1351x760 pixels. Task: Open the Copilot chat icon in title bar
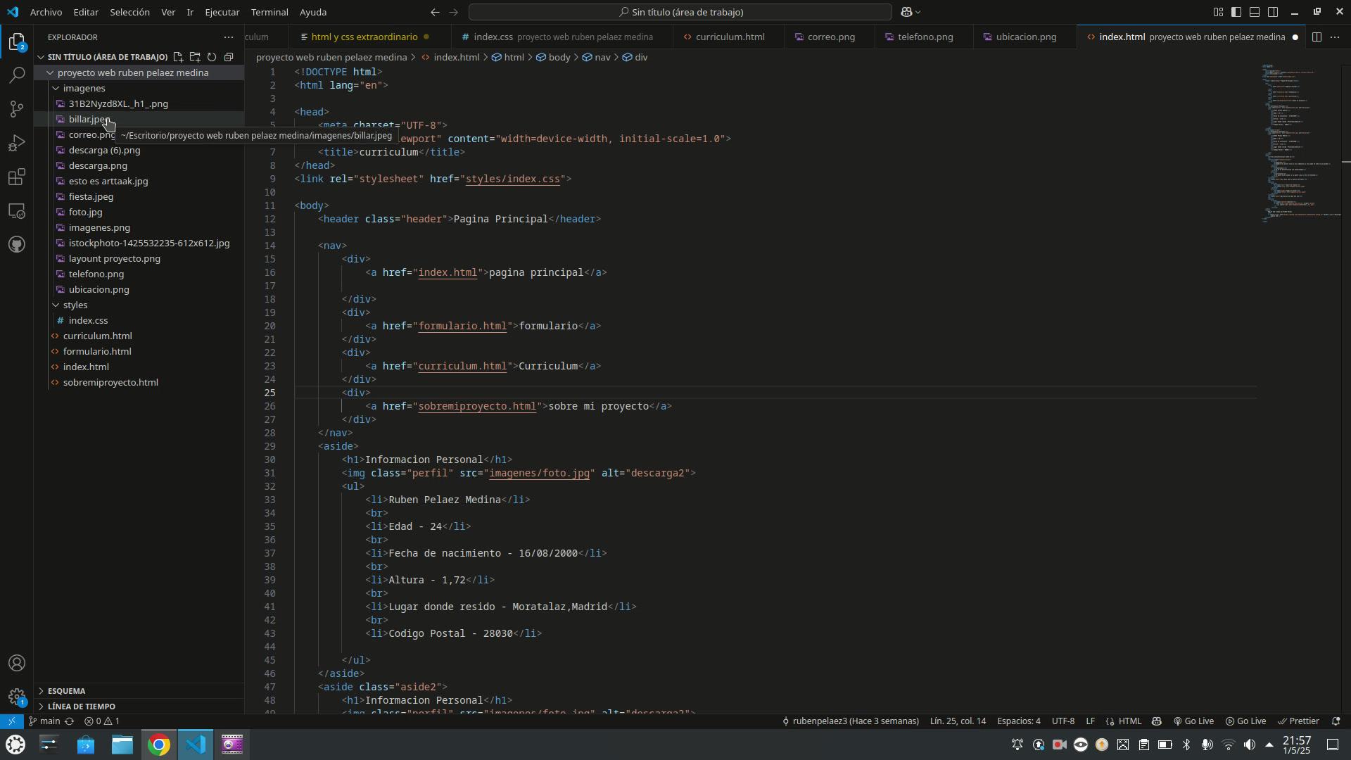pos(906,12)
